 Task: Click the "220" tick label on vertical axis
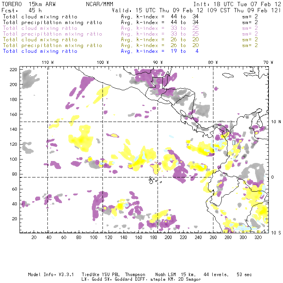[x=13, y=70]
